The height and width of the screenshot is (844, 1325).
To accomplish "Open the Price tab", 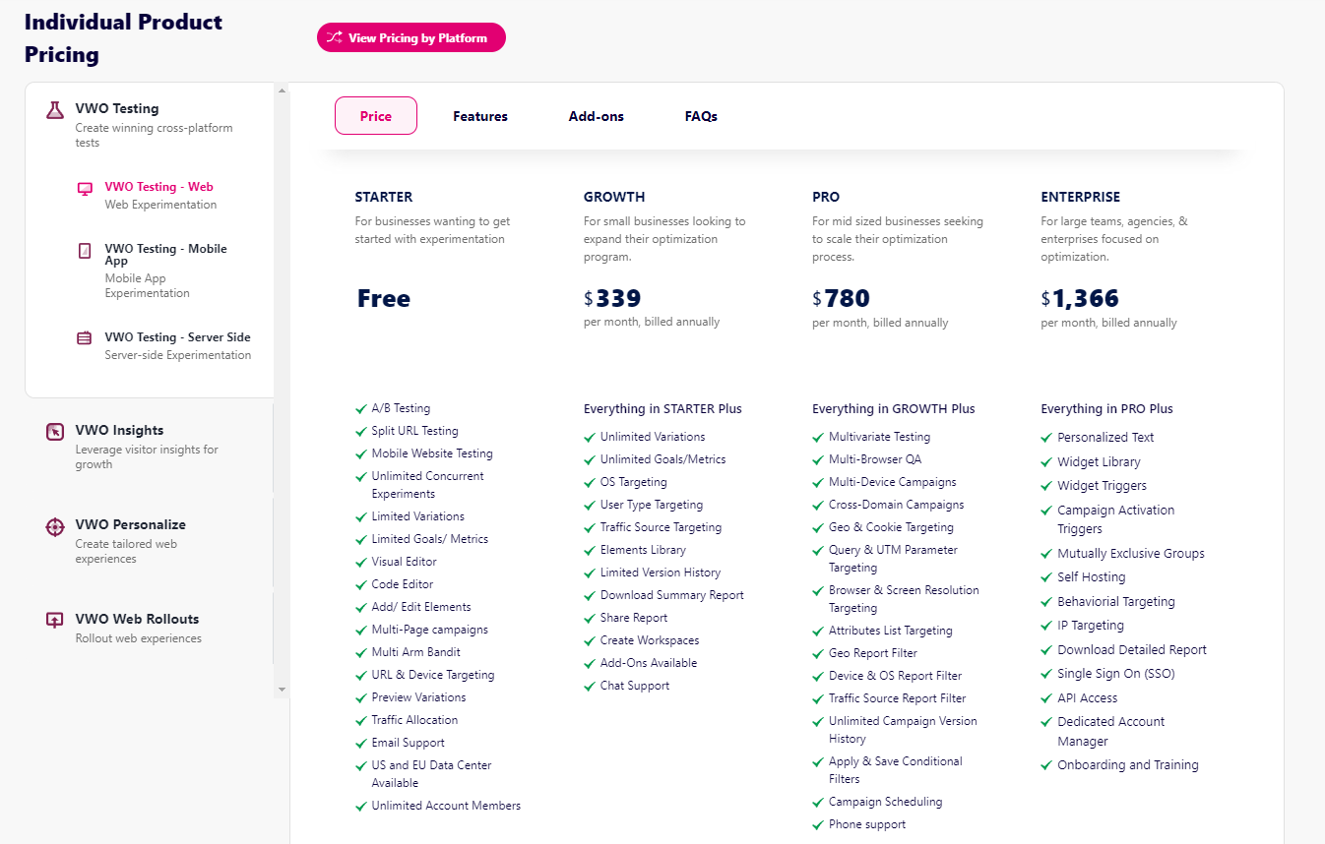I will tap(376, 116).
